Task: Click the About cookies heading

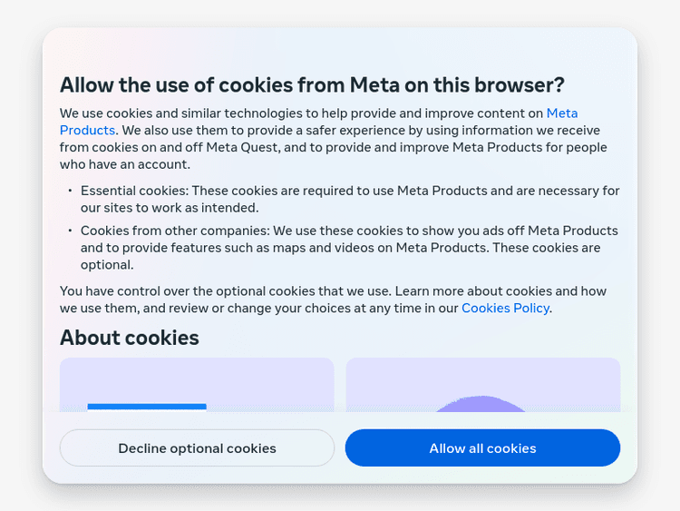Action: pyautogui.click(x=130, y=338)
